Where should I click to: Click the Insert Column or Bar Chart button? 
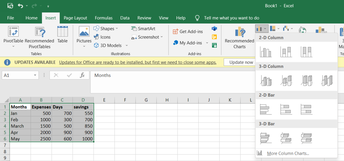pyautogui.click(x=262, y=29)
